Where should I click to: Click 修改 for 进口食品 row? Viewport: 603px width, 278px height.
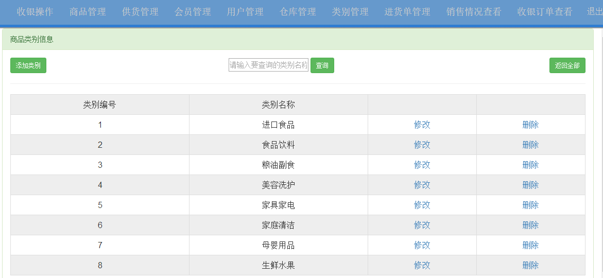[x=422, y=125]
